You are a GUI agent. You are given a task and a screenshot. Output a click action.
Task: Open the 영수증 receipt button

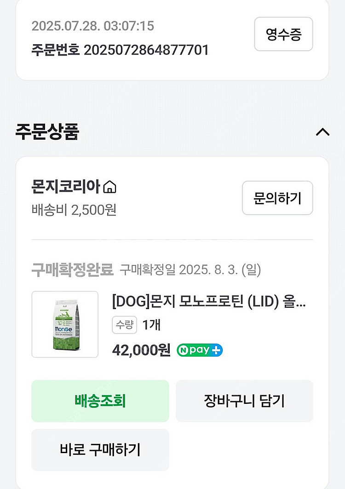[283, 34]
